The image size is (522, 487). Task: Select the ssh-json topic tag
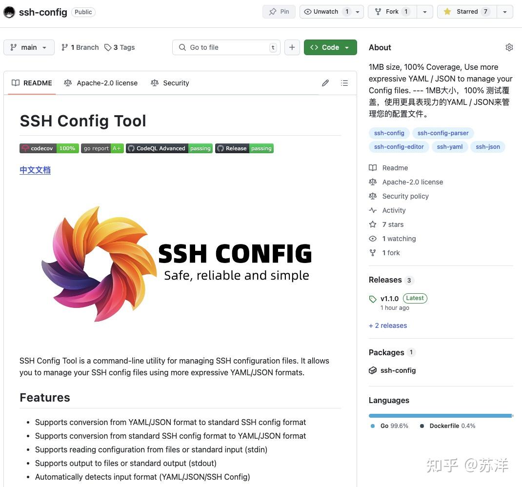[488, 146]
